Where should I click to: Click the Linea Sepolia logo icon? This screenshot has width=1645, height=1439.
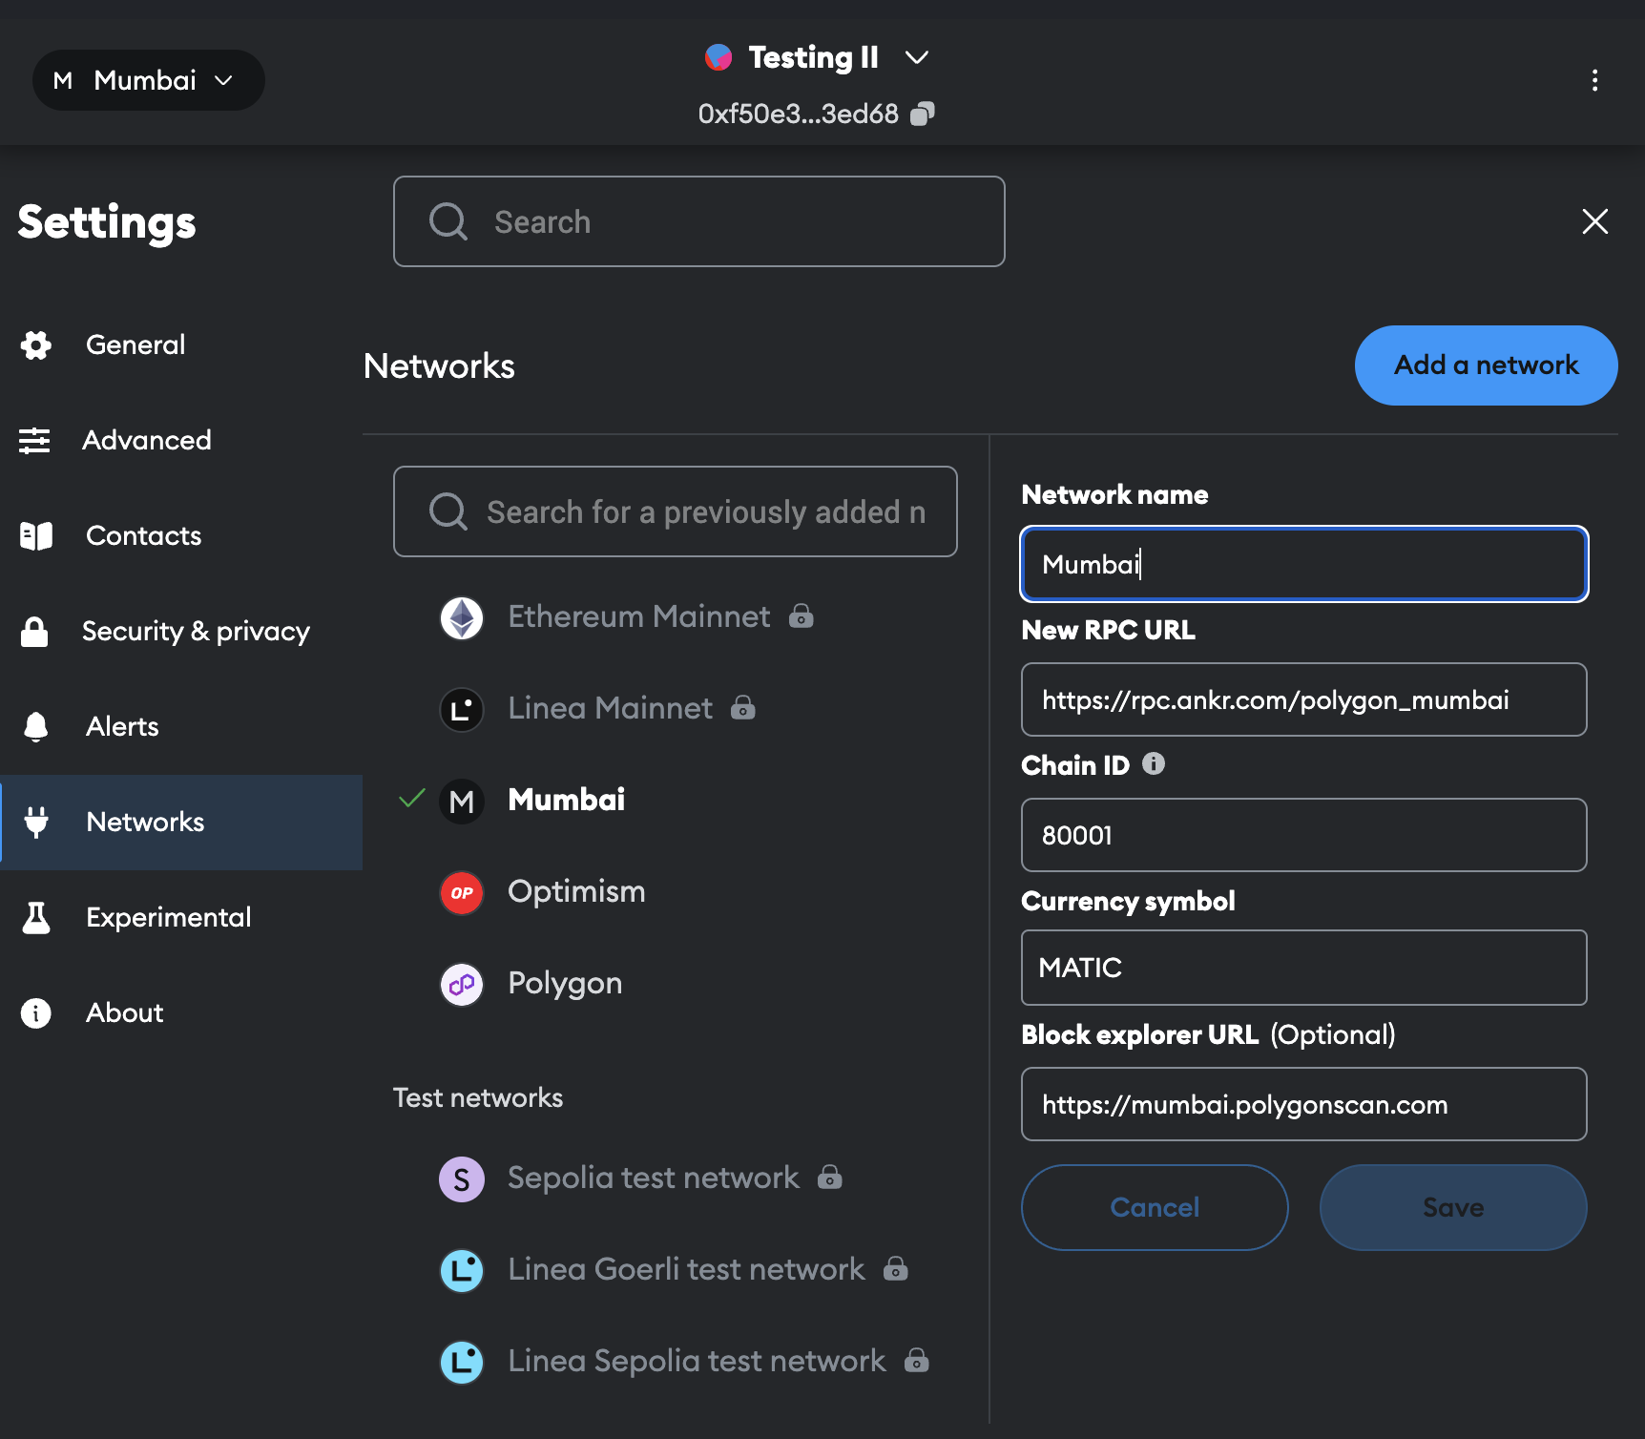point(462,1363)
